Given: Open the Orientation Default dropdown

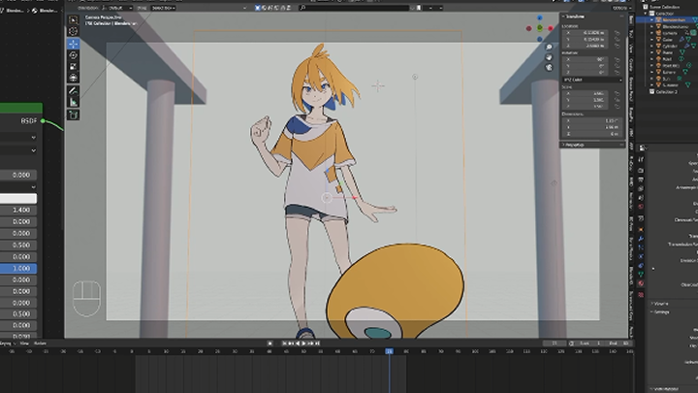Looking at the screenshot, I should (x=117, y=8).
